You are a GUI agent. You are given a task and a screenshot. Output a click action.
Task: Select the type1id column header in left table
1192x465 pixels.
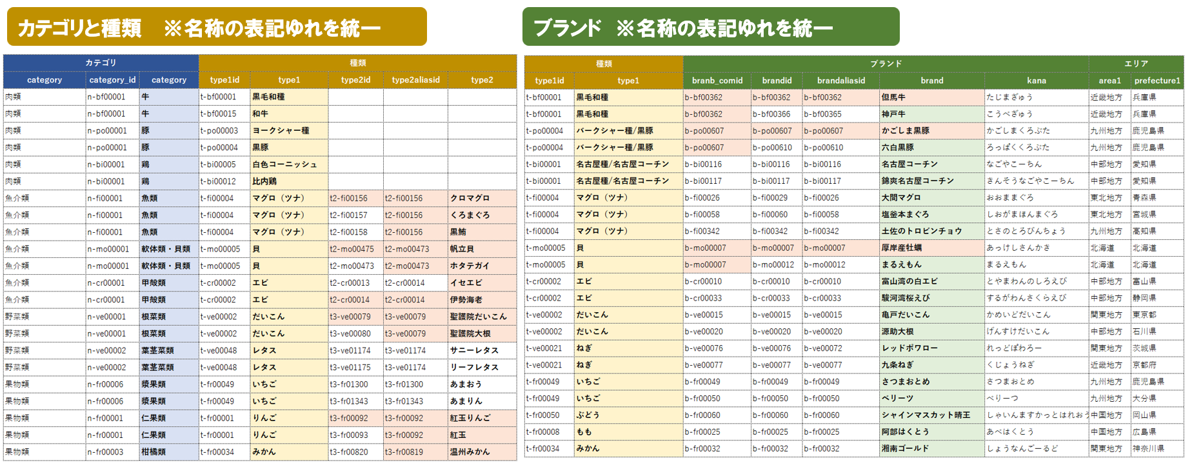(224, 80)
